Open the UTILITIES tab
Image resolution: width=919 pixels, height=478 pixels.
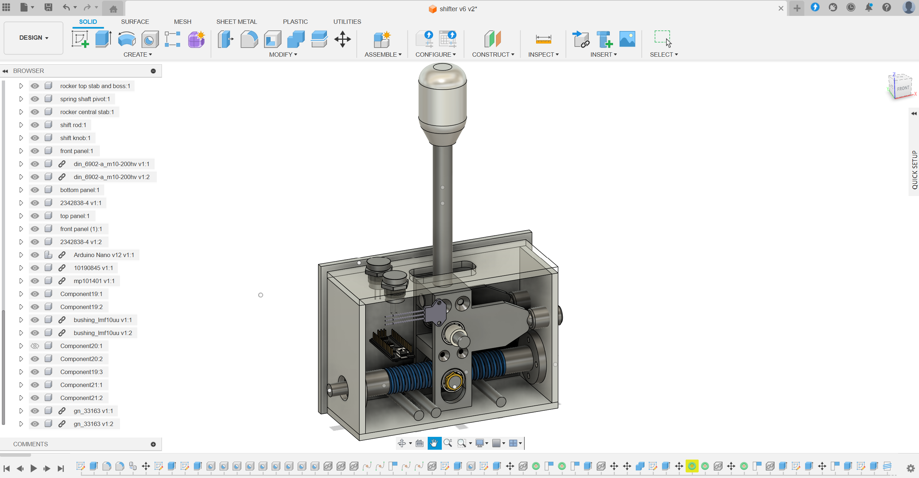[x=347, y=21]
